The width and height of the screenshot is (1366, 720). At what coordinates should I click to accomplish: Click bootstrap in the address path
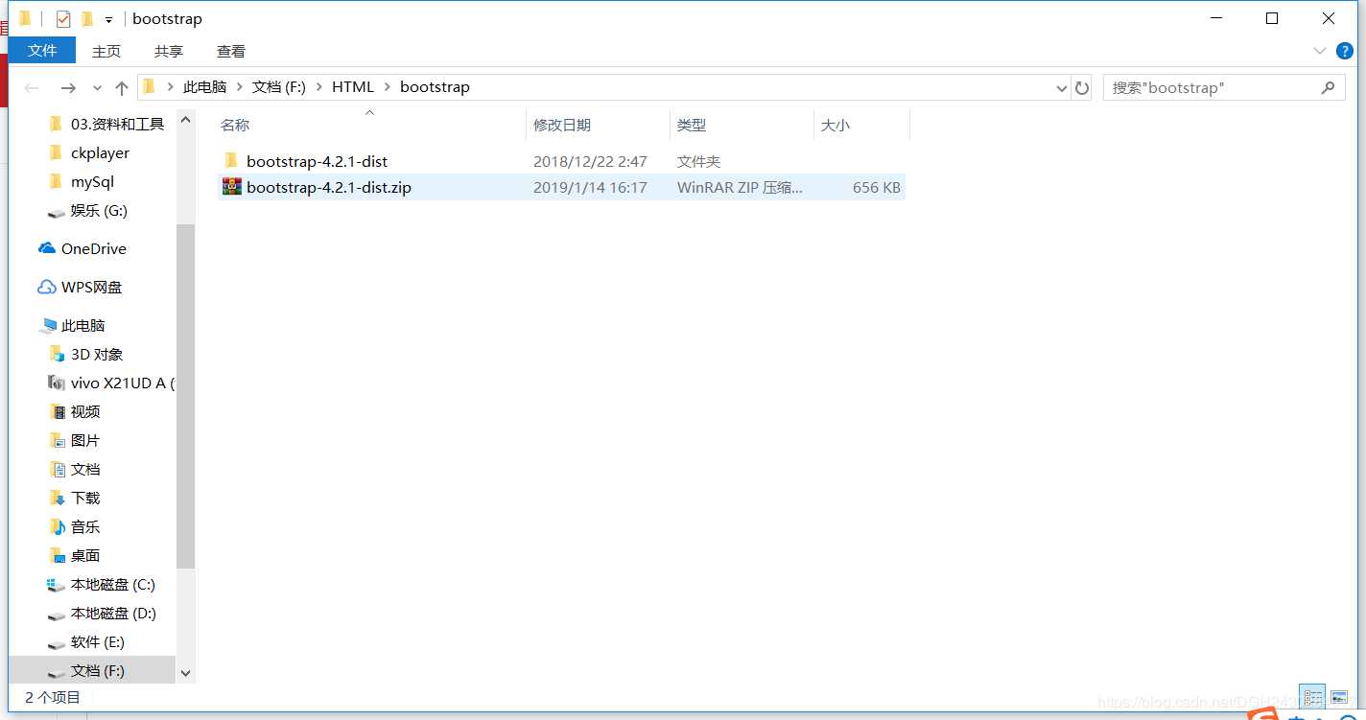click(x=435, y=87)
